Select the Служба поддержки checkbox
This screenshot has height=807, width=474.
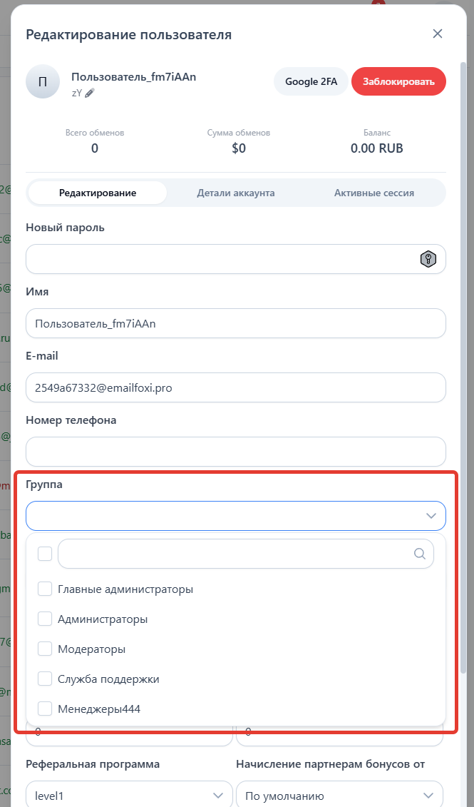45,679
